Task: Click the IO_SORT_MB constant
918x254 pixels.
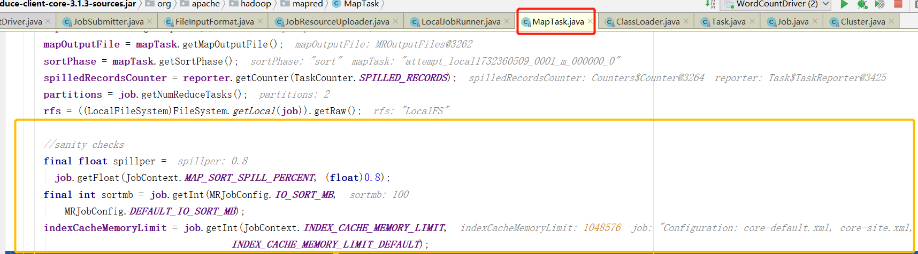Action: click(x=305, y=195)
